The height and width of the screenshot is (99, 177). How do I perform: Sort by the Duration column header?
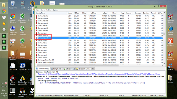click(x=146, y=13)
